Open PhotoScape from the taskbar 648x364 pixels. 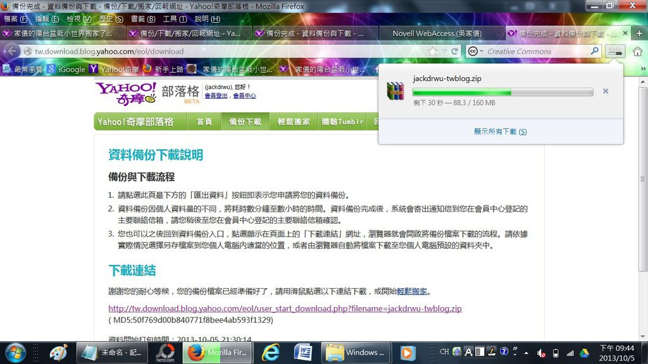(165, 353)
